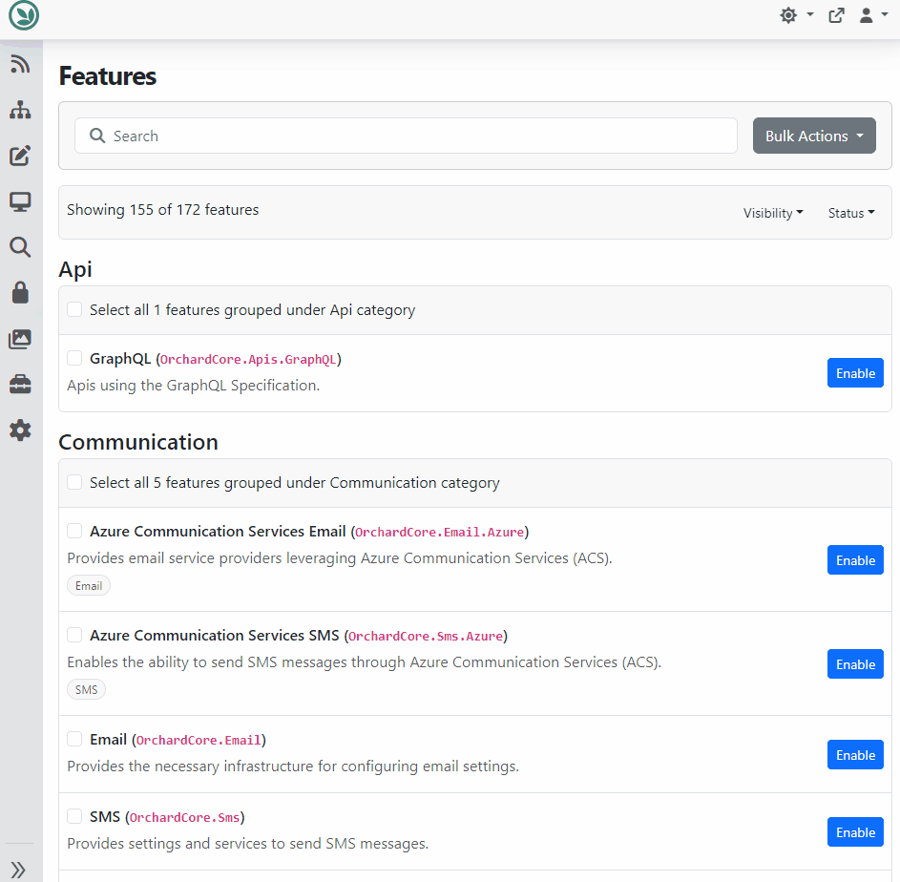Click the OrchardCore.Sms identifier text
This screenshot has height=882, width=900.
(185, 818)
